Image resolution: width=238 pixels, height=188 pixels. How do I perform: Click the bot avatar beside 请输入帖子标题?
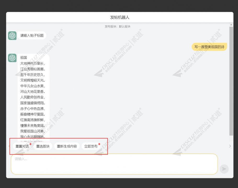[x=12, y=36]
